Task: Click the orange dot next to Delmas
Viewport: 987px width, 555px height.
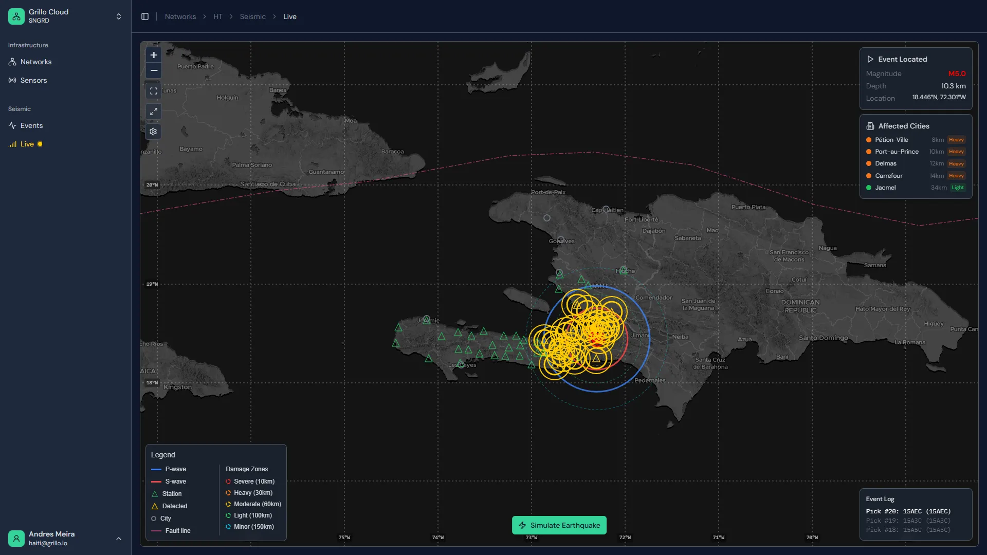Action: (x=869, y=163)
